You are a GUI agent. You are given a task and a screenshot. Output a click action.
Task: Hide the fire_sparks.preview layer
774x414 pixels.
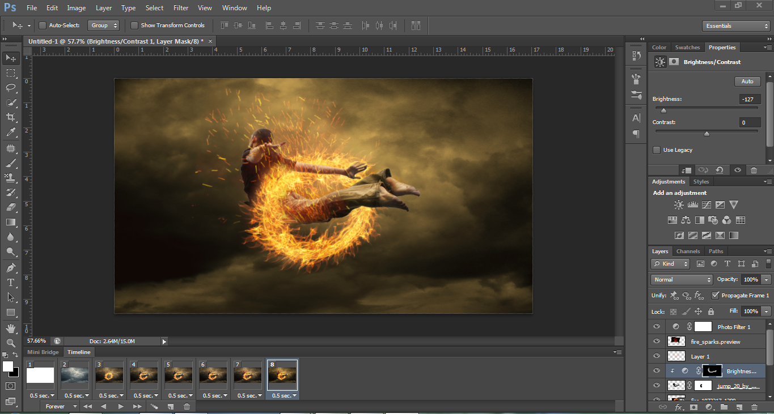(657, 342)
